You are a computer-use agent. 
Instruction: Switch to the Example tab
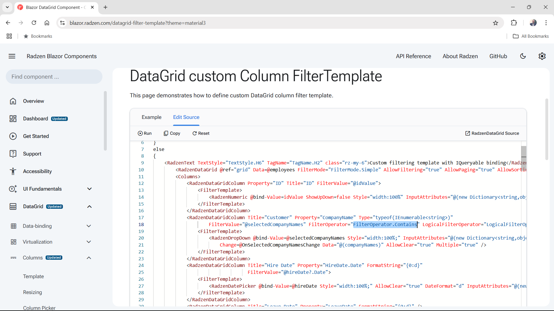pyautogui.click(x=151, y=117)
